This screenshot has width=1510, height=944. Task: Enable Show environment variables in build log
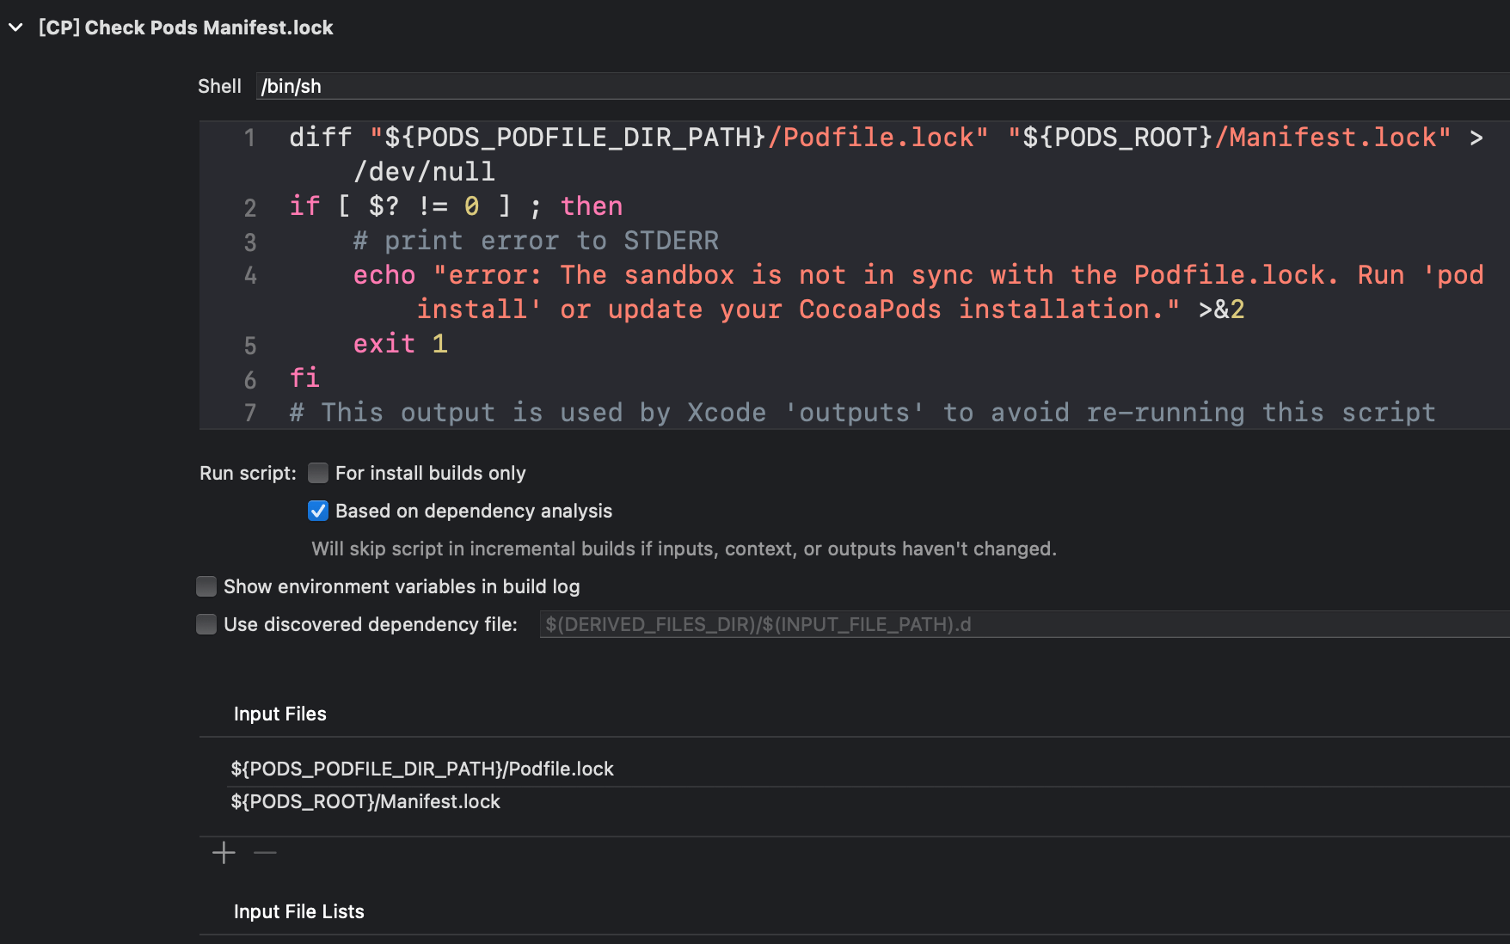206,586
